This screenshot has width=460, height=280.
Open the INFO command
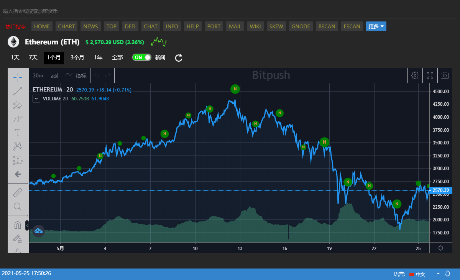(x=172, y=26)
